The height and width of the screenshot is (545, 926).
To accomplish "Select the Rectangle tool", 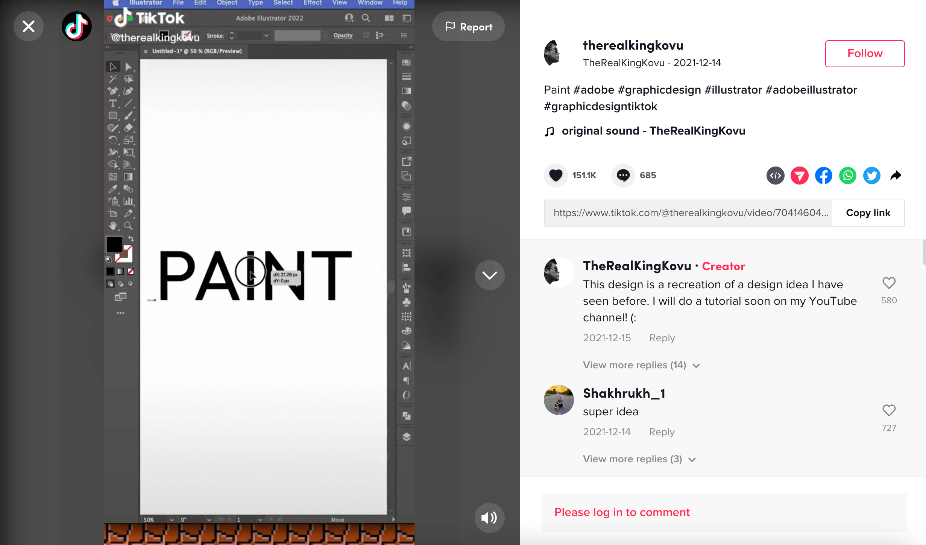I will pyautogui.click(x=112, y=115).
